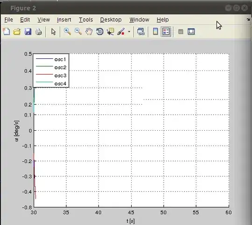252x225 pixels.
Task: Toggle the Insert Colorbar button
Action: pos(155,31)
